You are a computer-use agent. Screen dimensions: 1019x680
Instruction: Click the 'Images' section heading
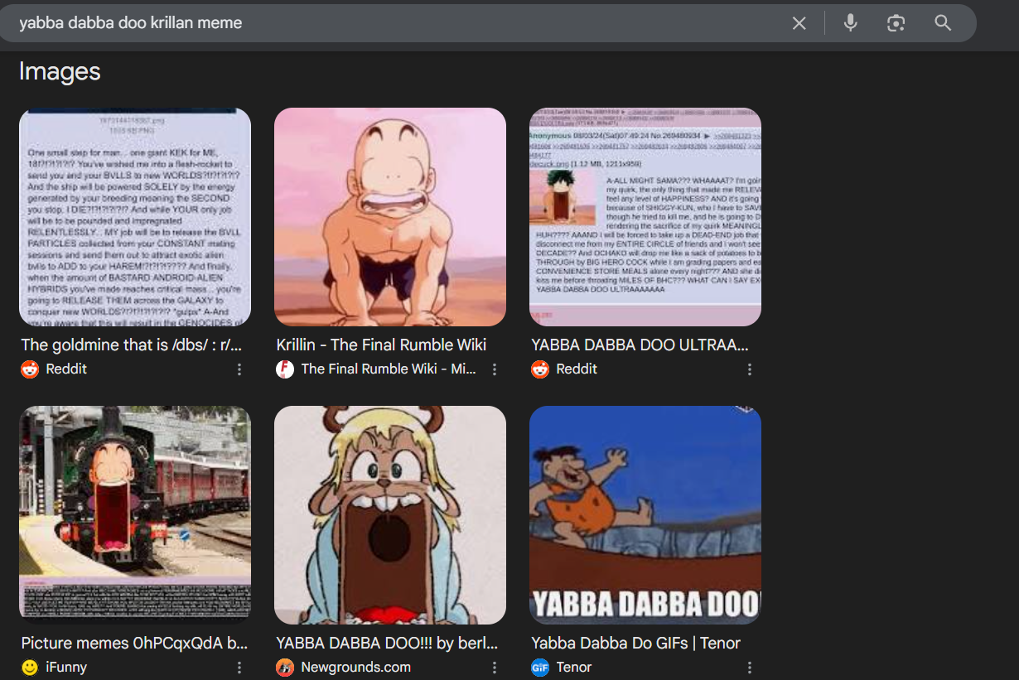[x=60, y=72]
